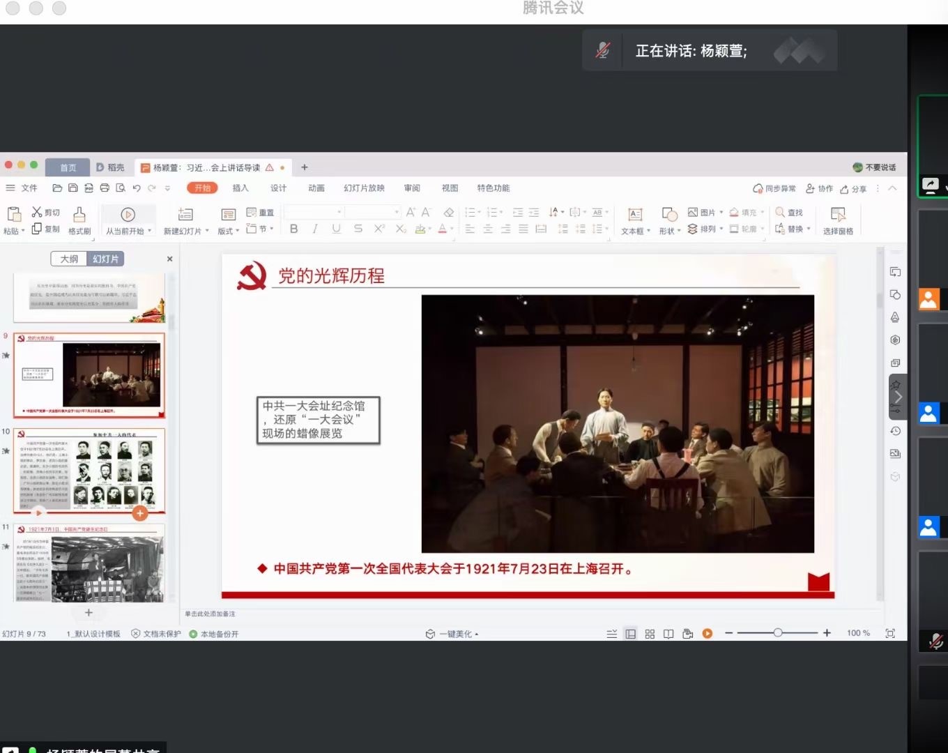Image resolution: width=948 pixels, height=753 pixels.
Task: Expand the Shapes (形状) dropdown arrow
Action: click(x=679, y=231)
